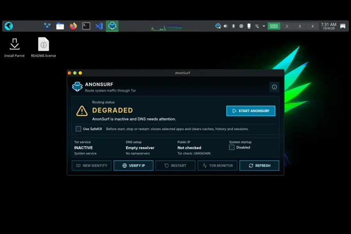351x234 pixels.
Task: Open the network connections launcher in panel
Action: pos(47,26)
